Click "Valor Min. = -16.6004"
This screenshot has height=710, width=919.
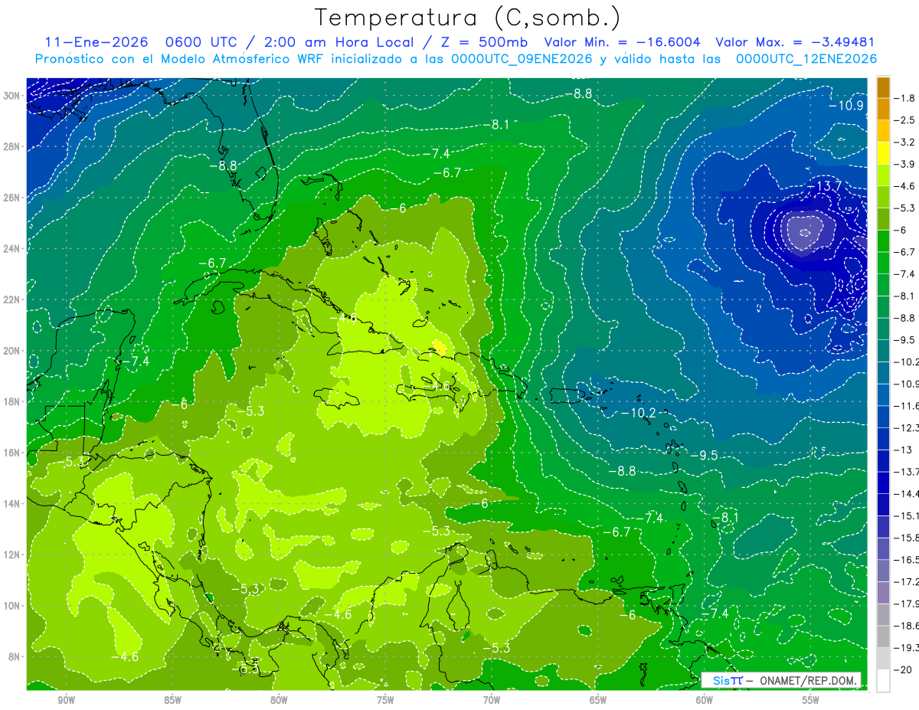[x=622, y=43]
